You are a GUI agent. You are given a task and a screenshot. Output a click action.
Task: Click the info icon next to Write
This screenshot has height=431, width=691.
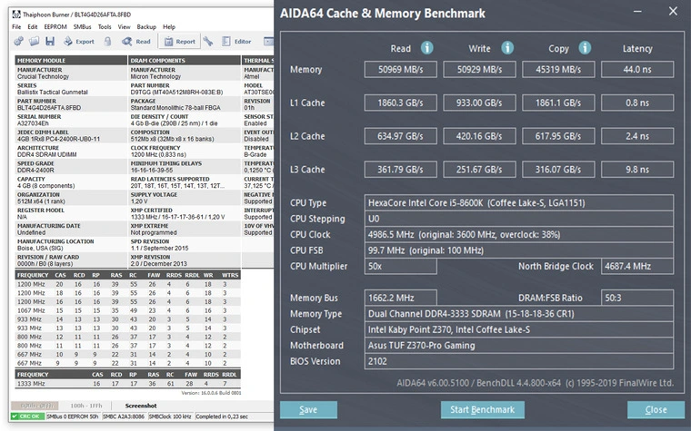507,47
